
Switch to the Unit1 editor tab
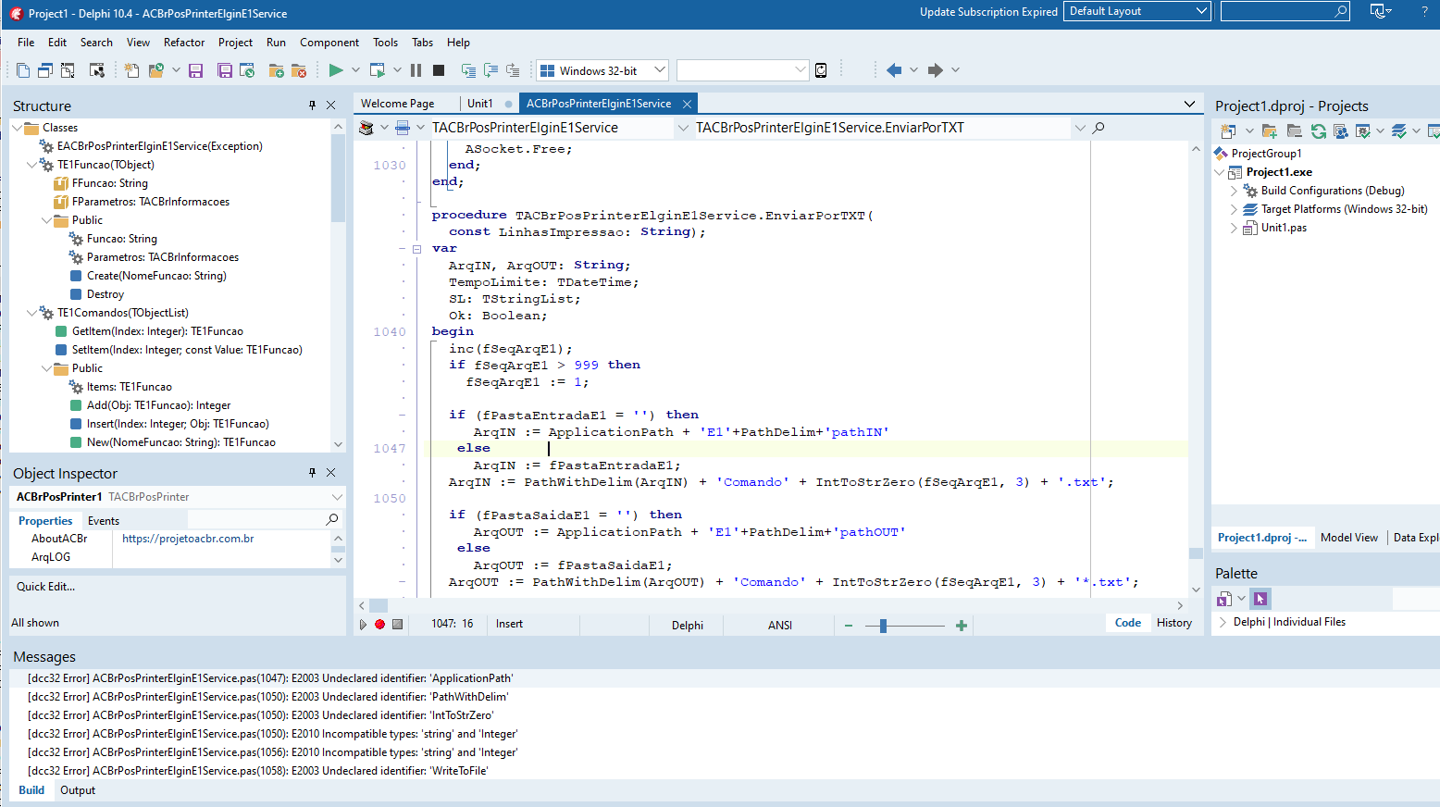[x=480, y=104]
